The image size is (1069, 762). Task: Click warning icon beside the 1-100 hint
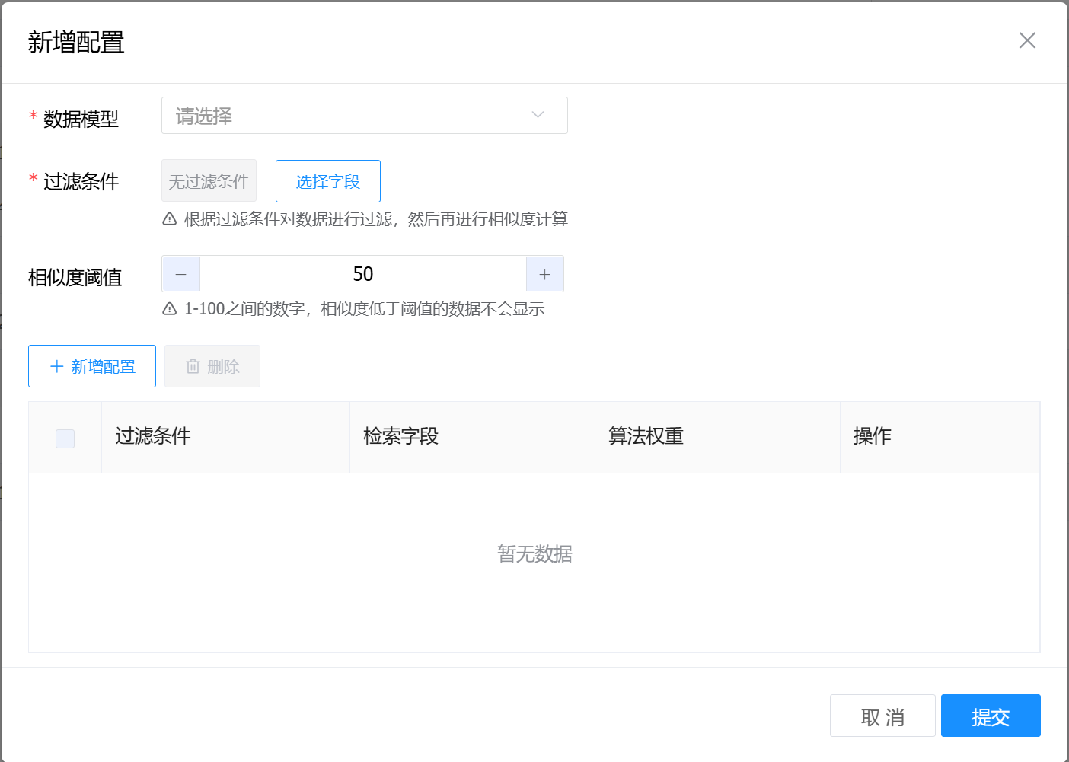(170, 309)
